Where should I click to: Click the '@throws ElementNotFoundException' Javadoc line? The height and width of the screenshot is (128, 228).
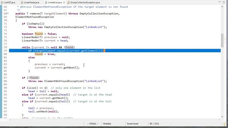(72, 7)
